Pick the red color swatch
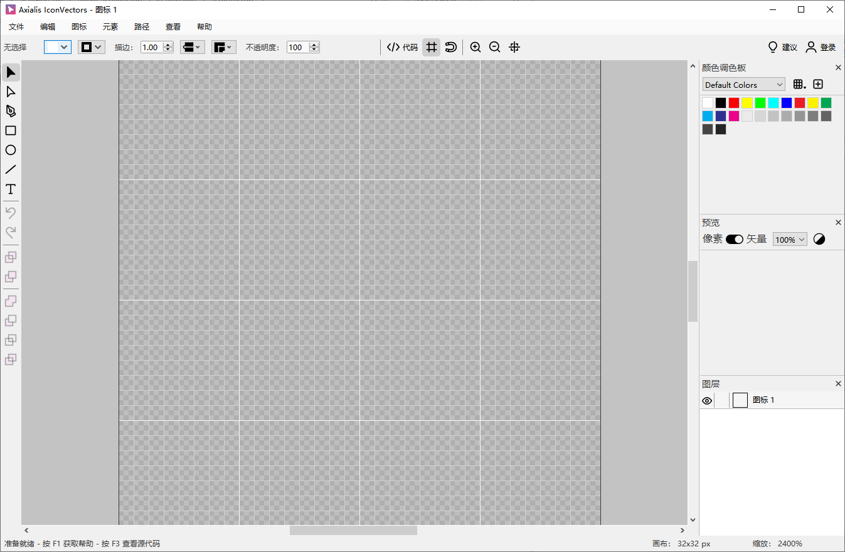Screen dimensions: 845x552 (x=734, y=103)
